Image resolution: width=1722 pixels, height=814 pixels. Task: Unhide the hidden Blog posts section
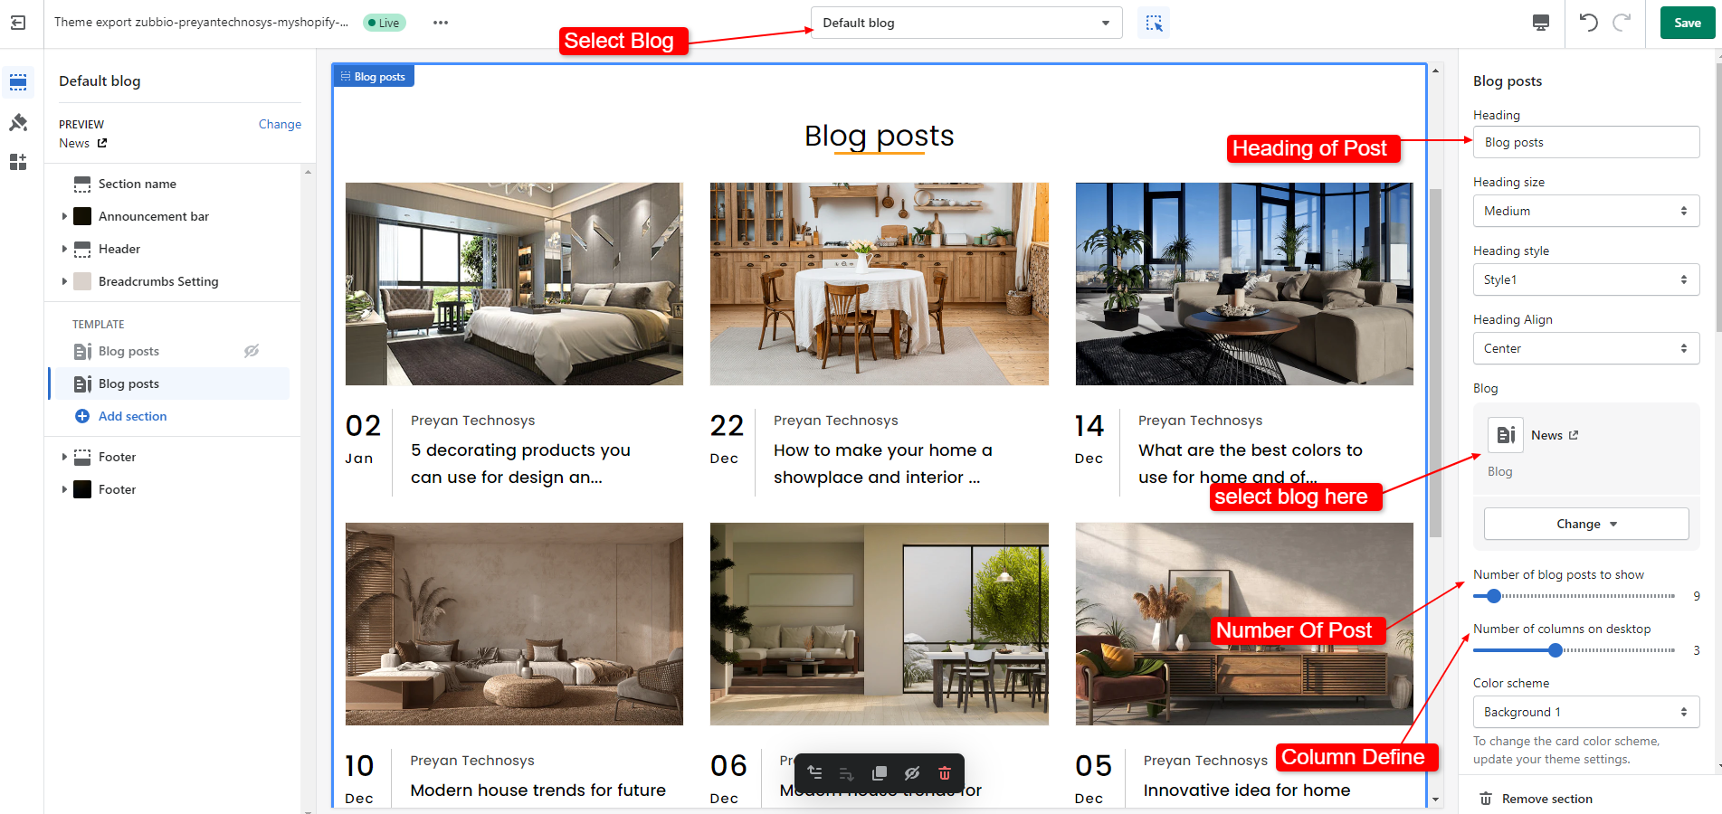pyautogui.click(x=252, y=351)
